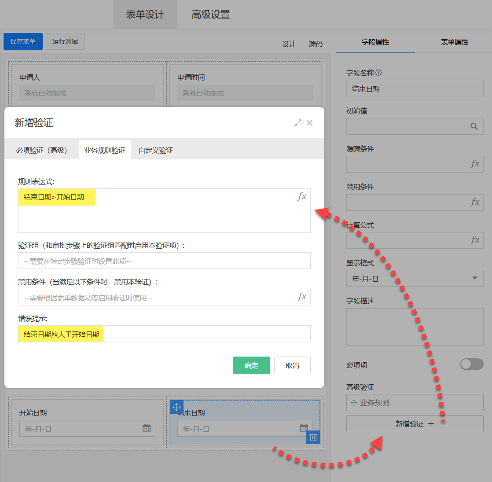The image size is (492, 482).
Task: Click fx icon in rule expression box
Action: 302,196
